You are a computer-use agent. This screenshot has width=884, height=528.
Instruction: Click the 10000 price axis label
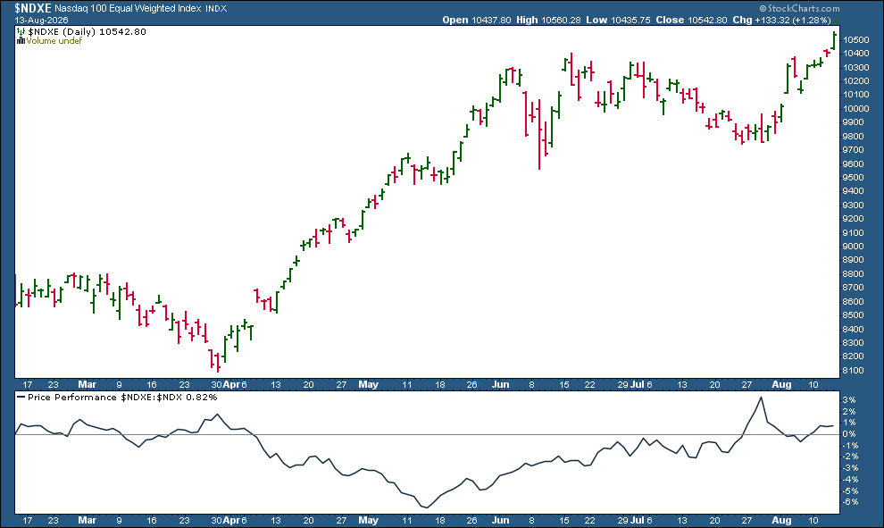point(855,108)
